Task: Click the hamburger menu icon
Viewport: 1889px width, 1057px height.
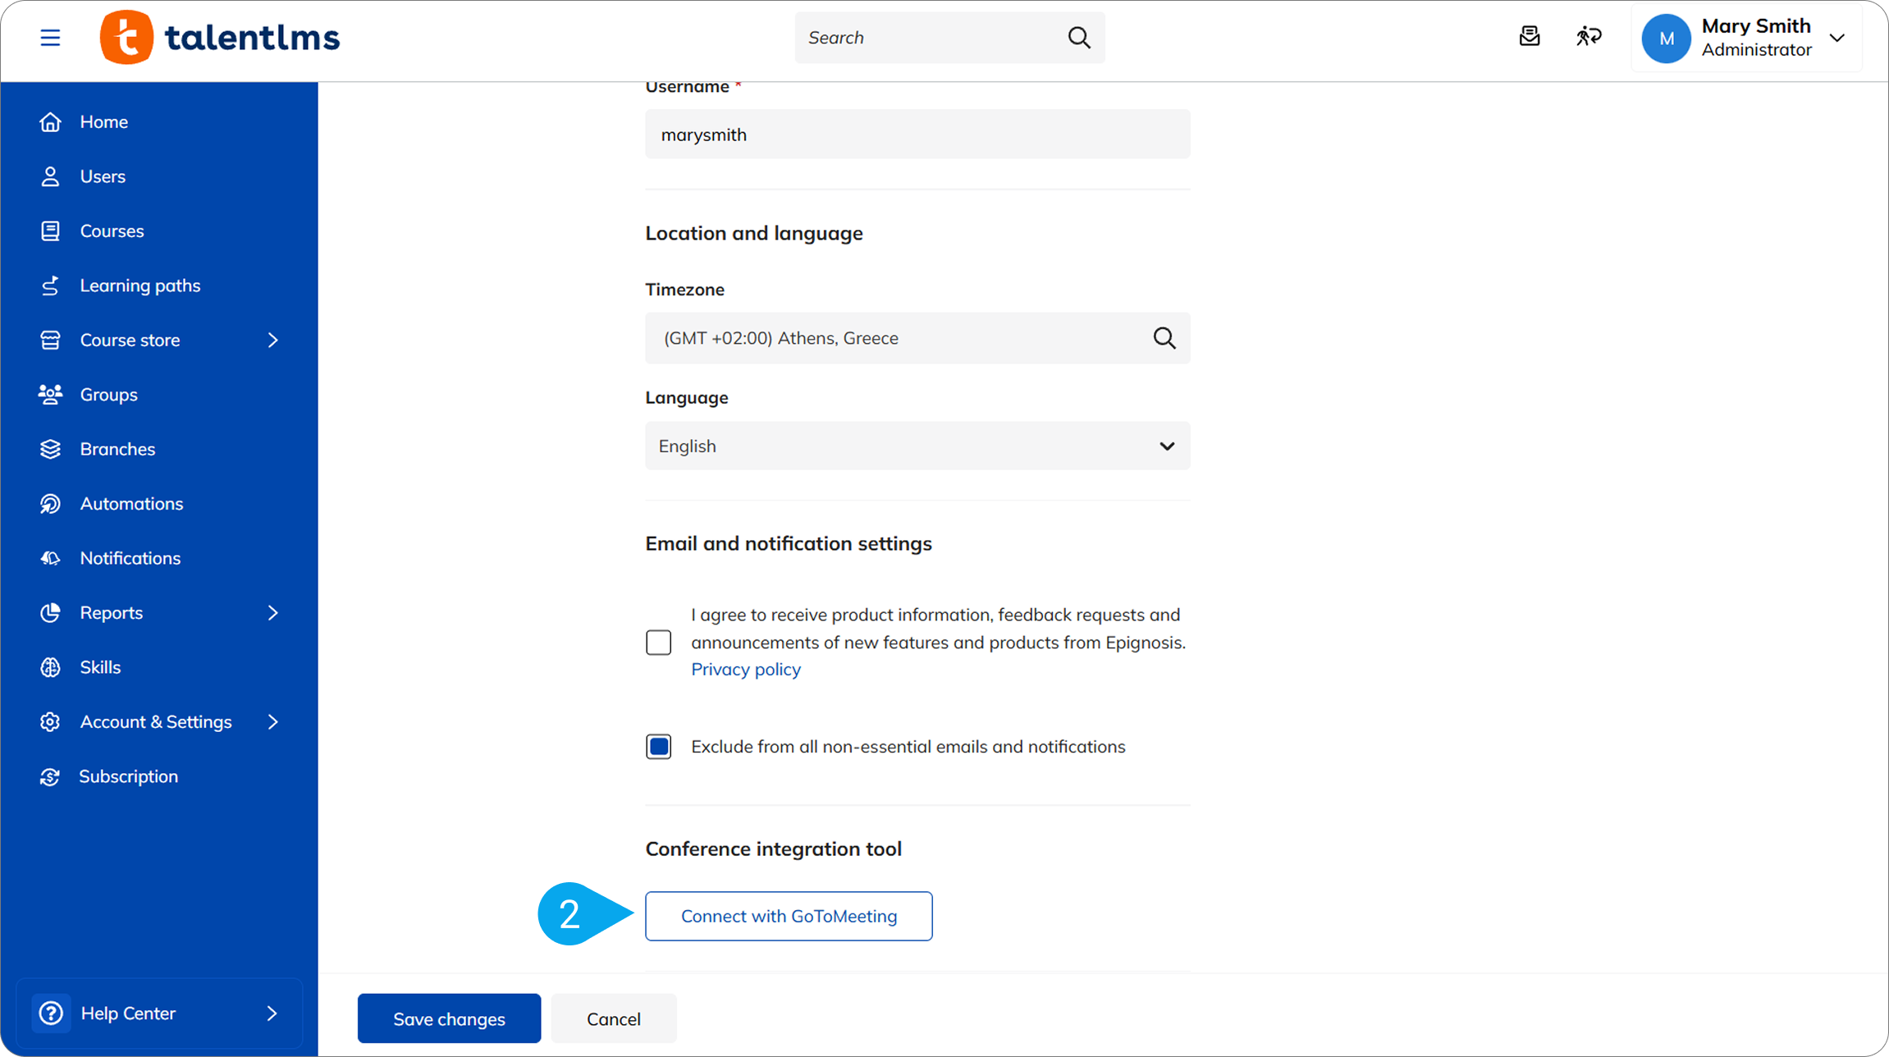Action: 50,38
